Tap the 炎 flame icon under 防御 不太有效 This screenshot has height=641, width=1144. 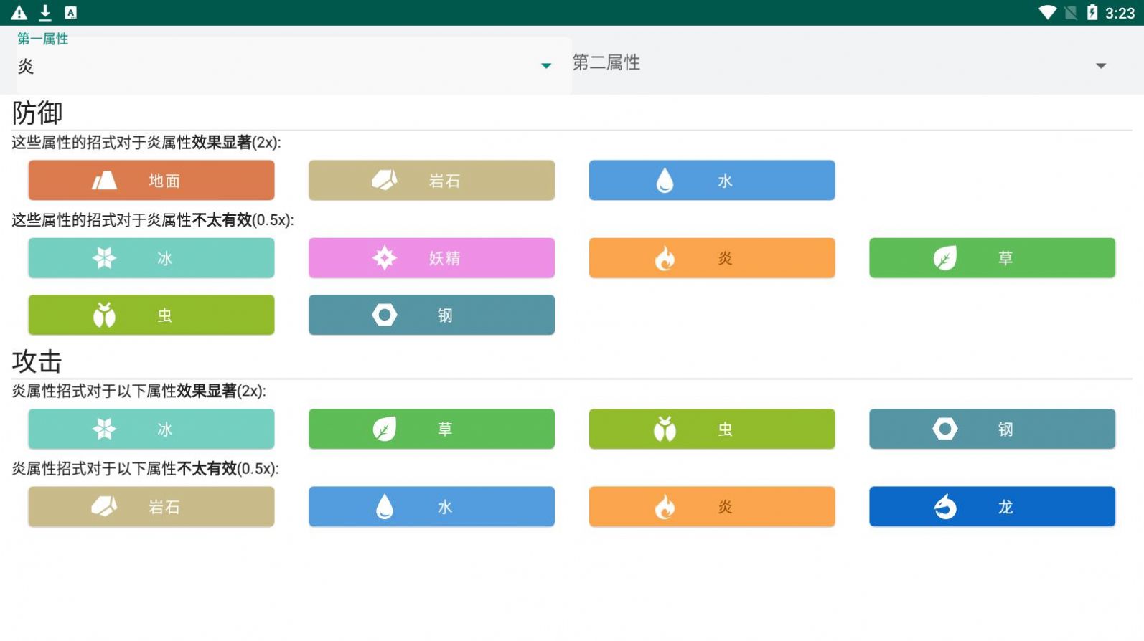[x=665, y=258]
